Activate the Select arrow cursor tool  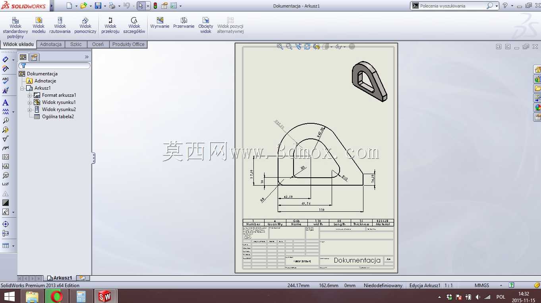coord(141,6)
